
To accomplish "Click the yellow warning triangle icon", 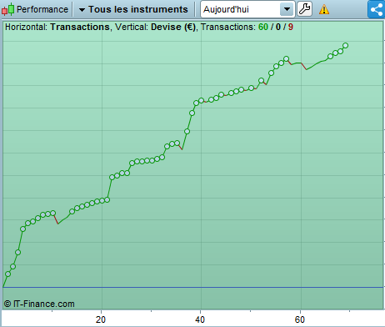I will tap(324, 9).
